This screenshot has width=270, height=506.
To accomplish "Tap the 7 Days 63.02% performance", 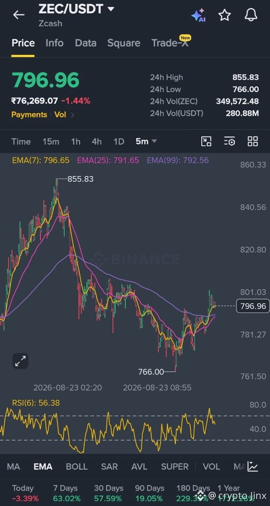I will tap(67, 493).
